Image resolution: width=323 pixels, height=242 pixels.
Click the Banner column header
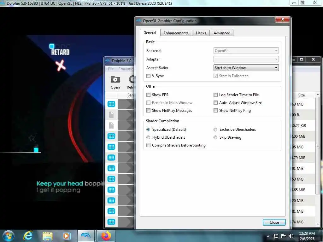(x=126, y=95)
